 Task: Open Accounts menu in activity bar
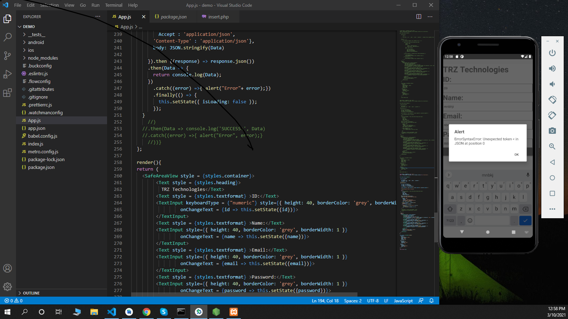[7, 268]
